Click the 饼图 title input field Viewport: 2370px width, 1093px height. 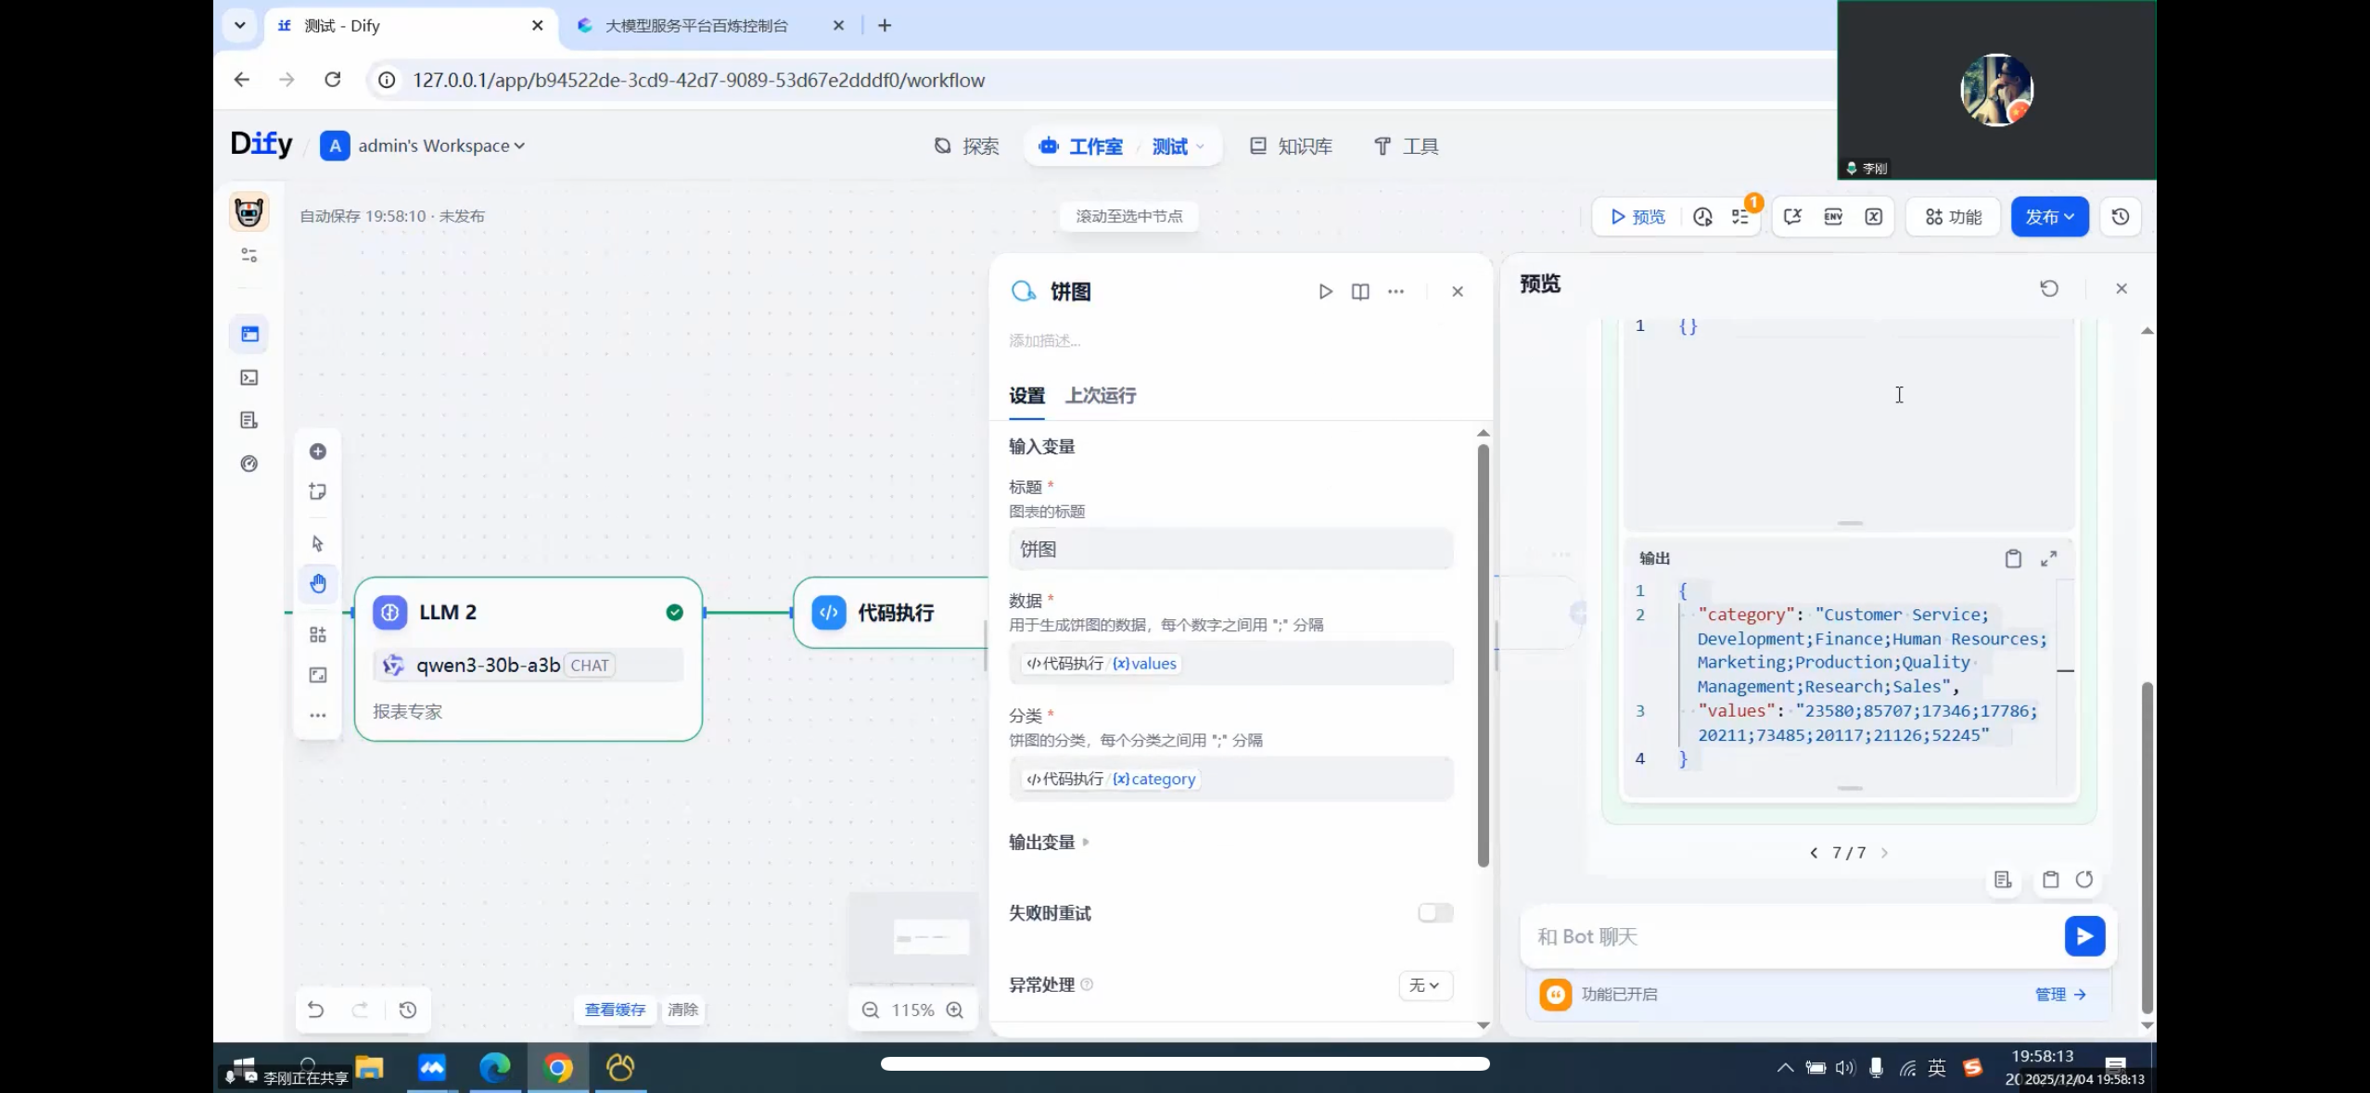click(1230, 548)
